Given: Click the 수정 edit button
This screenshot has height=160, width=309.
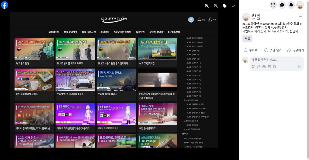Looking at the screenshot, I should pos(247,38).
